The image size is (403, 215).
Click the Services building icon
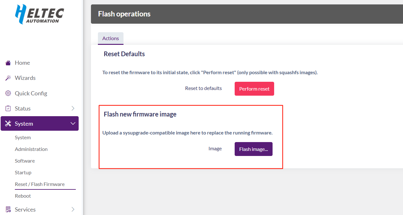click(x=8, y=209)
